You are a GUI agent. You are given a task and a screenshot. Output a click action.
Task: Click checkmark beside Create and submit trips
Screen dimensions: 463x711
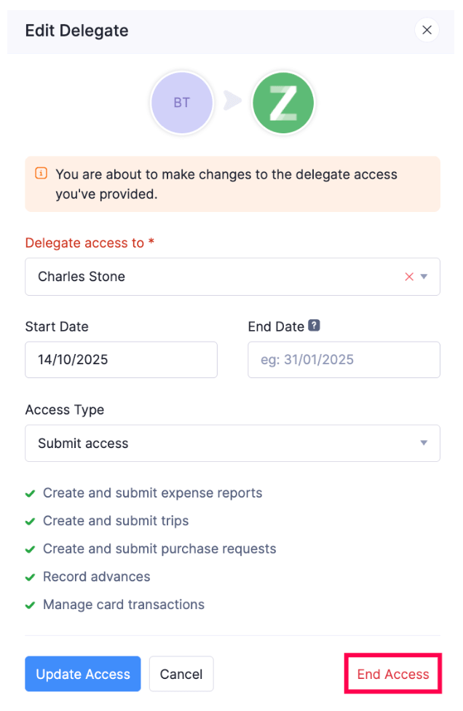31,521
